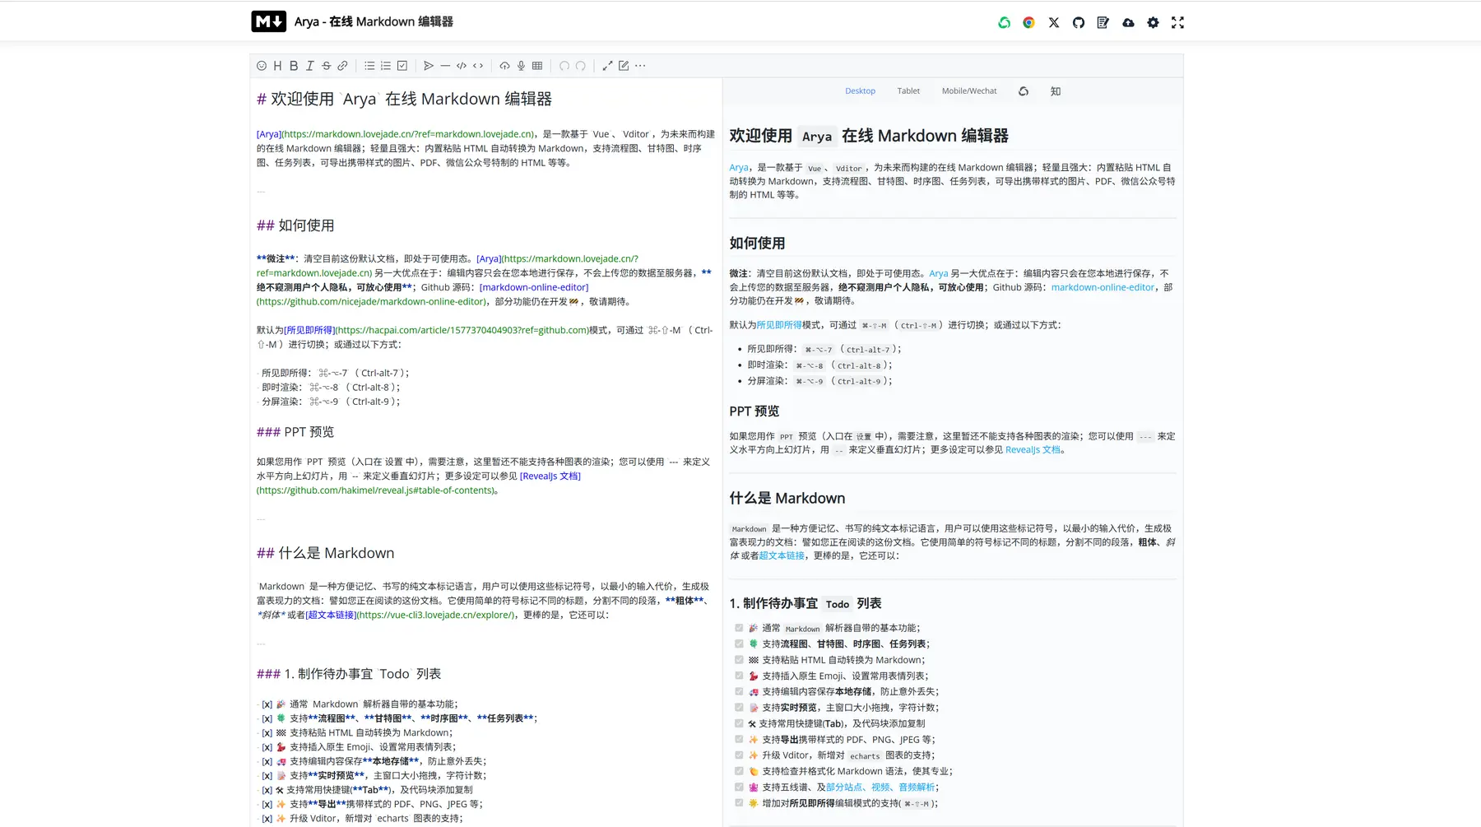The image size is (1481, 827).
Task: Select the Mobile/Wechat preview tab
Action: point(968,91)
